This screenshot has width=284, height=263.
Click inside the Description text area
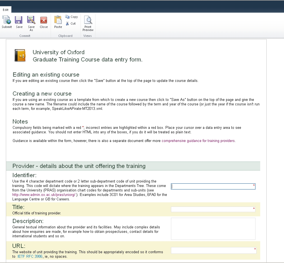click(x=213, y=229)
